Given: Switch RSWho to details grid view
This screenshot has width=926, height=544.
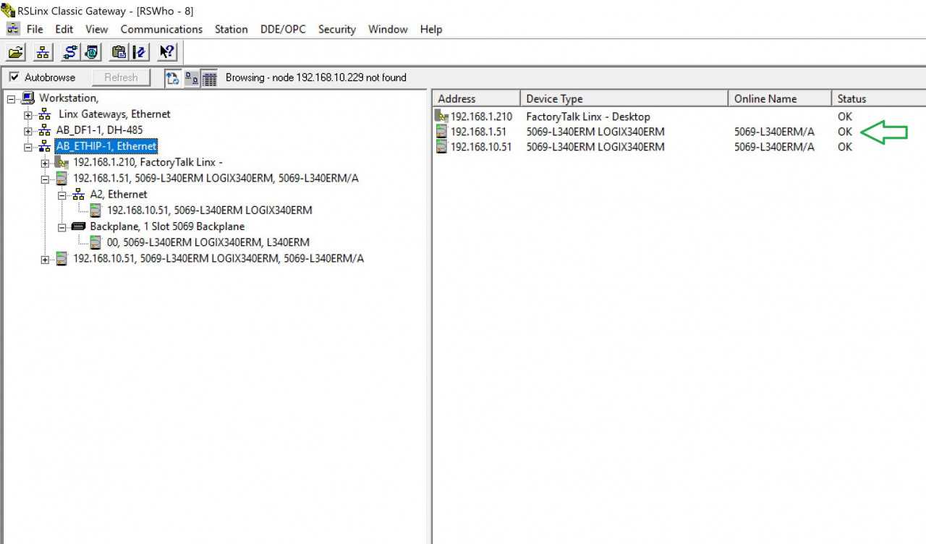Looking at the screenshot, I should point(209,78).
